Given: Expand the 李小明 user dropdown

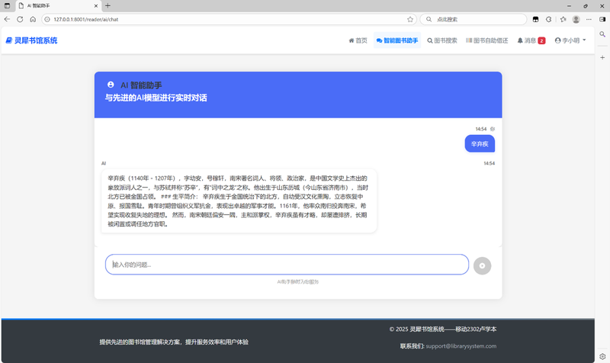Looking at the screenshot, I should click(x=570, y=40).
